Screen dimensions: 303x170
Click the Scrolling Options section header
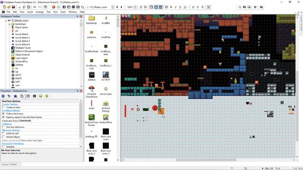[11, 110]
